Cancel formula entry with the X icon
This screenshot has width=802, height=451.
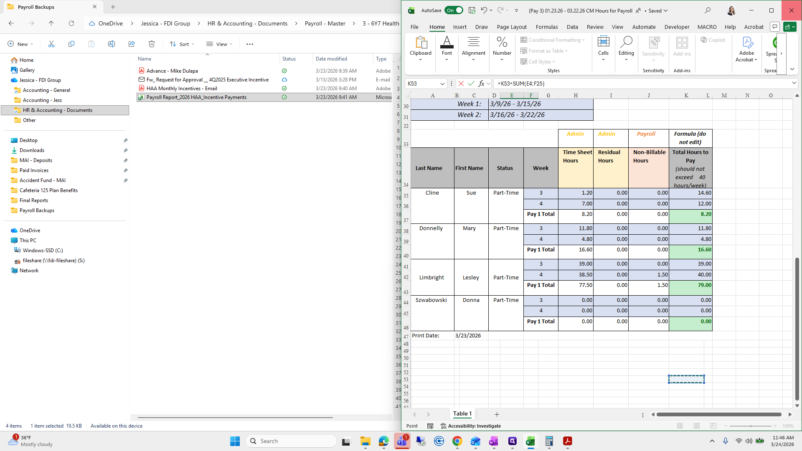click(461, 84)
